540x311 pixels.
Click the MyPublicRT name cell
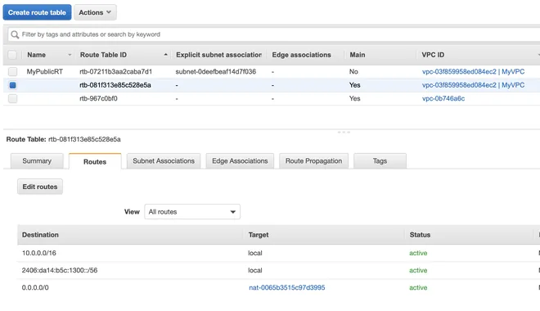click(45, 72)
